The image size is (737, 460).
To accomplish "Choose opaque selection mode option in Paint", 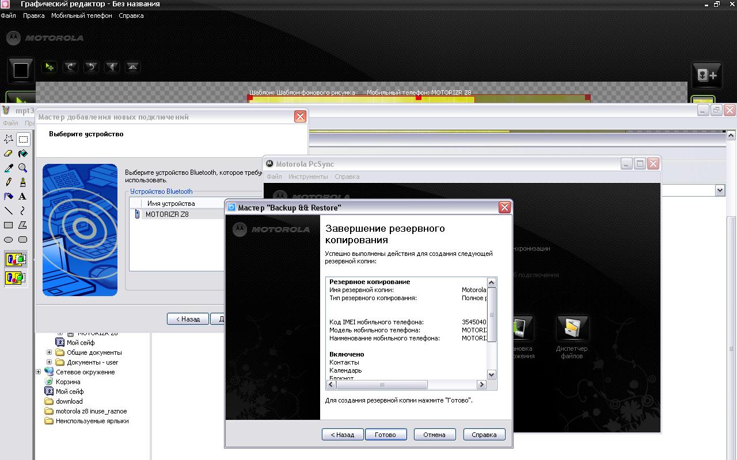I will pos(16,260).
